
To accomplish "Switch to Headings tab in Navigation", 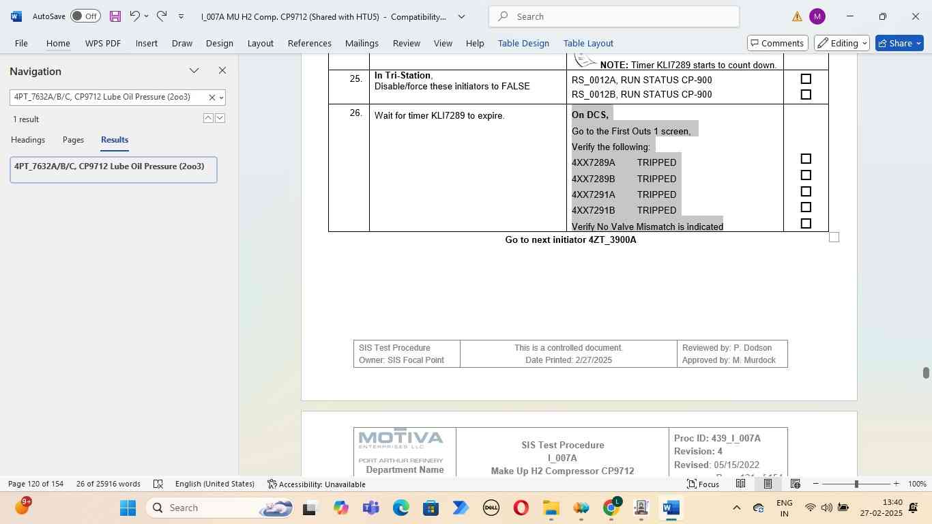I will pos(28,140).
